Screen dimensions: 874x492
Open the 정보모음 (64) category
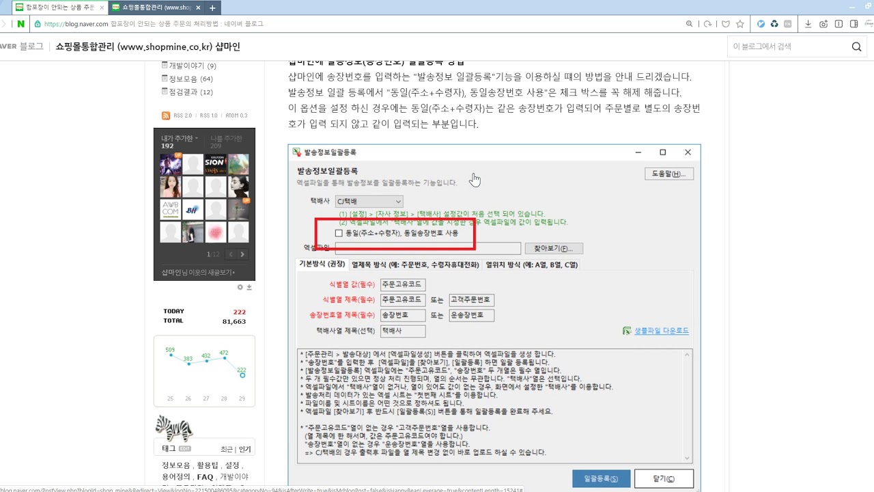pos(191,79)
